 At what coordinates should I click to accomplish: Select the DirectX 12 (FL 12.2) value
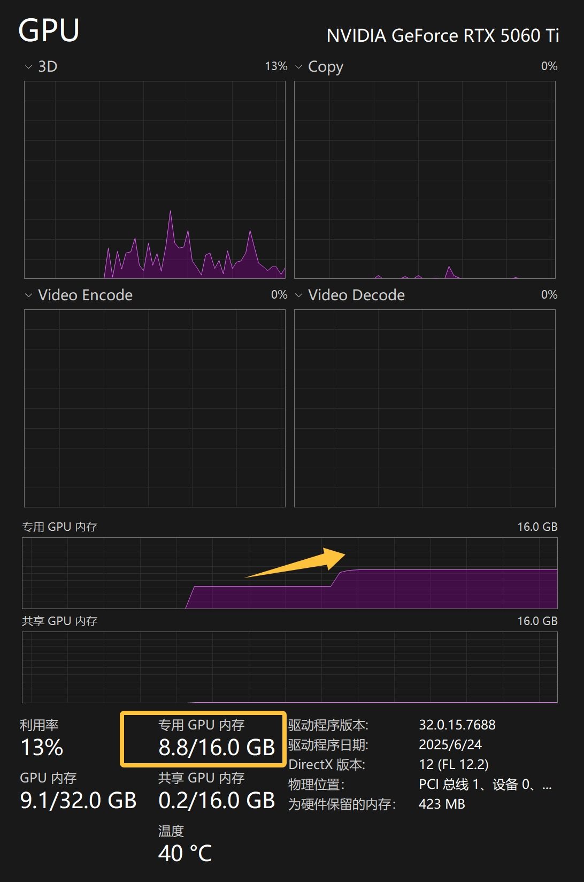click(x=454, y=765)
